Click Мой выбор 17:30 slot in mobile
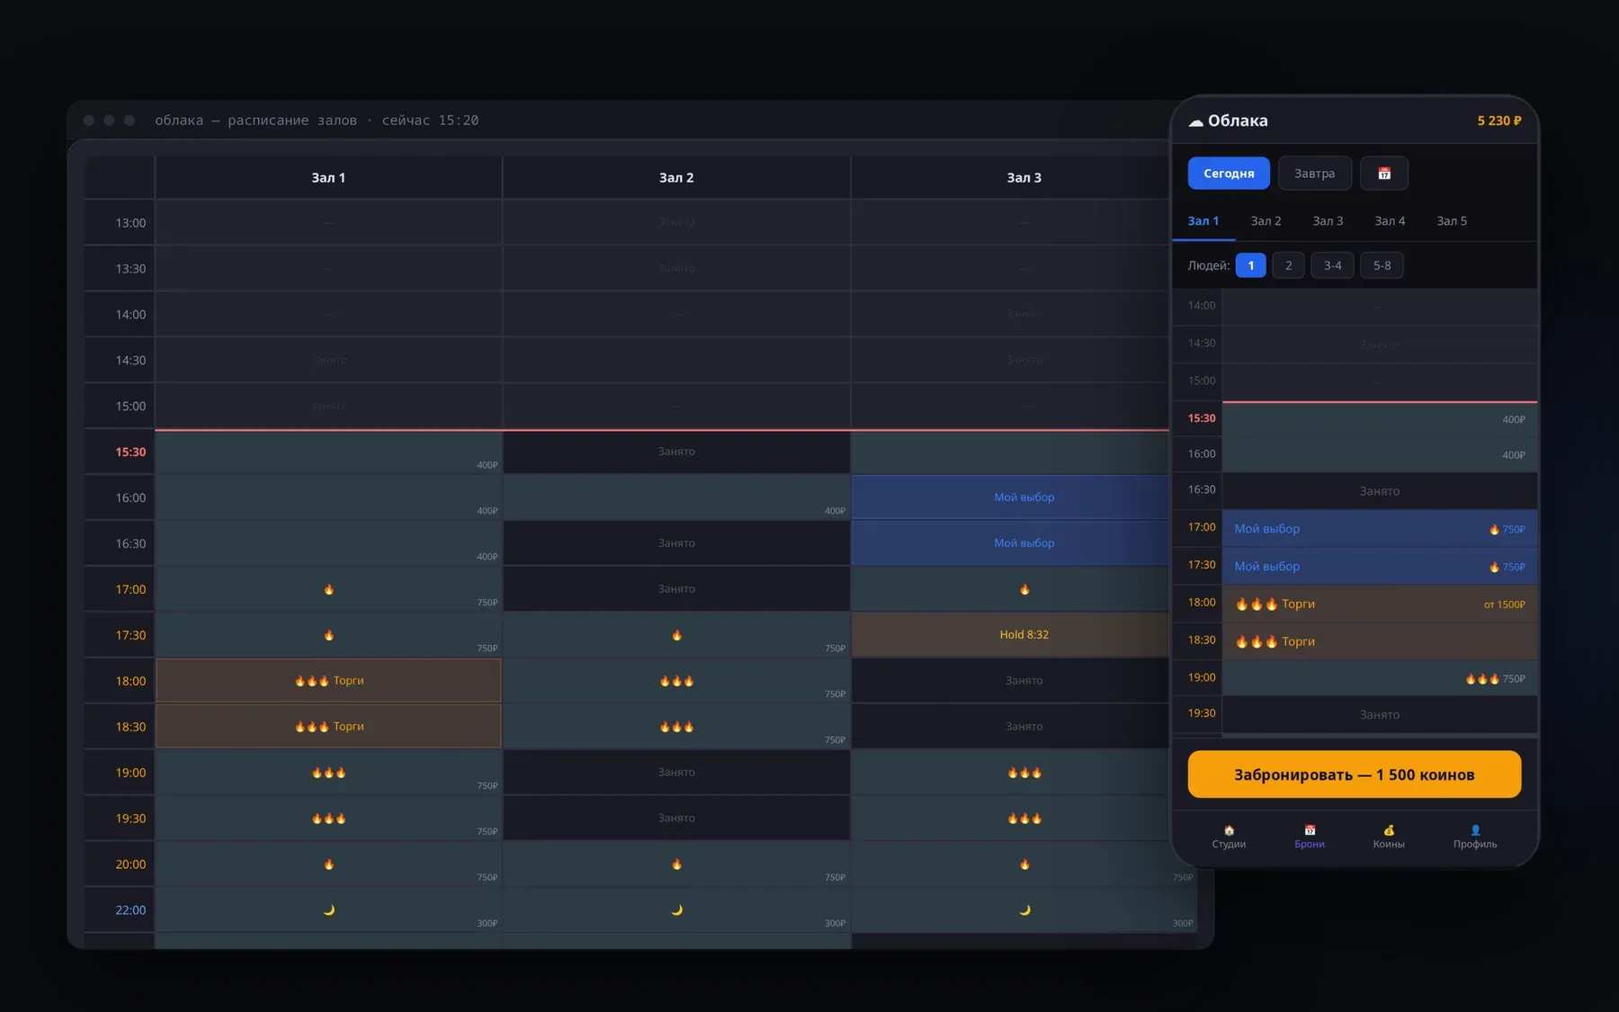 click(1380, 567)
